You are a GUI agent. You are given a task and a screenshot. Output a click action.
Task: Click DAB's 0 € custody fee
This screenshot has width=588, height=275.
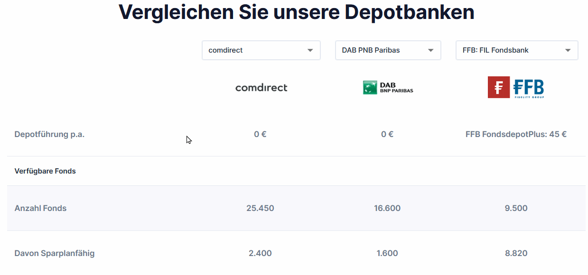tap(387, 134)
